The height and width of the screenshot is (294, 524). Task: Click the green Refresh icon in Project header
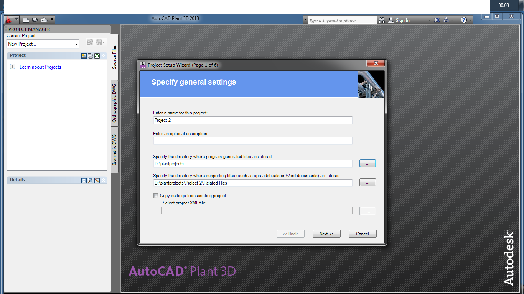tap(97, 56)
